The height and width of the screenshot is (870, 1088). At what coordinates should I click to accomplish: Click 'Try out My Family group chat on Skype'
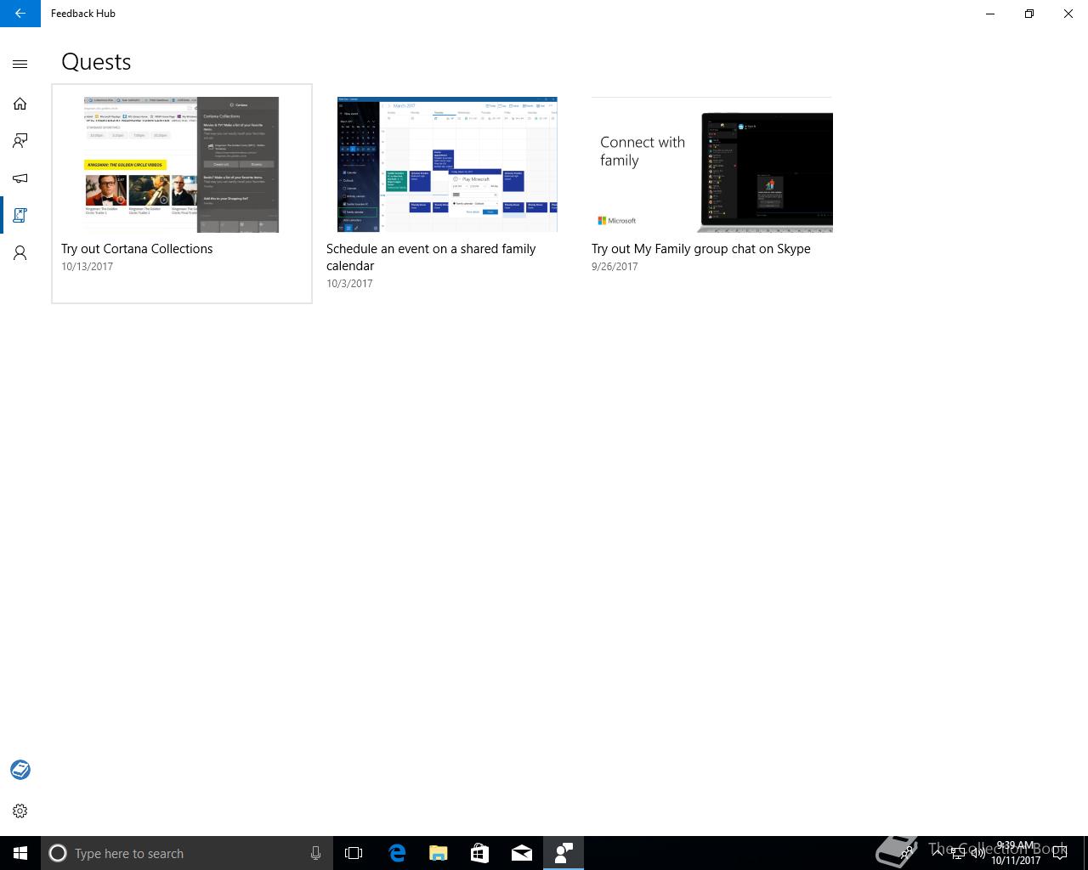coord(701,249)
